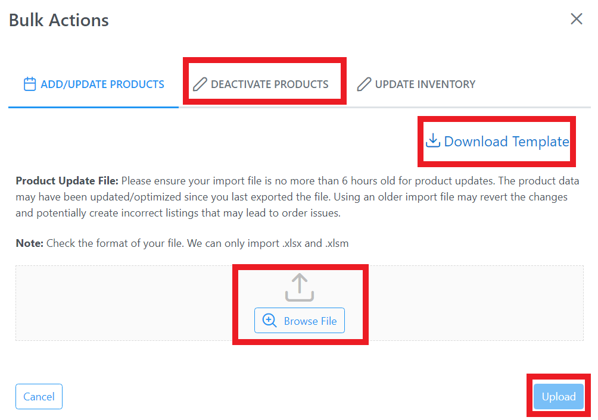Click the download arrow icon near Download Template
Image resolution: width=598 pixels, height=420 pixels.
pos(433,140)
